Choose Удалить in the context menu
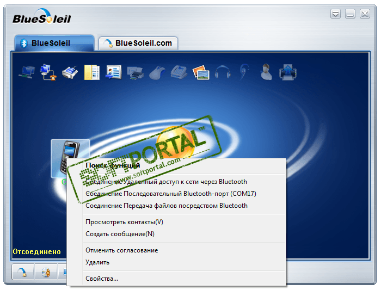 pos(184,262)
